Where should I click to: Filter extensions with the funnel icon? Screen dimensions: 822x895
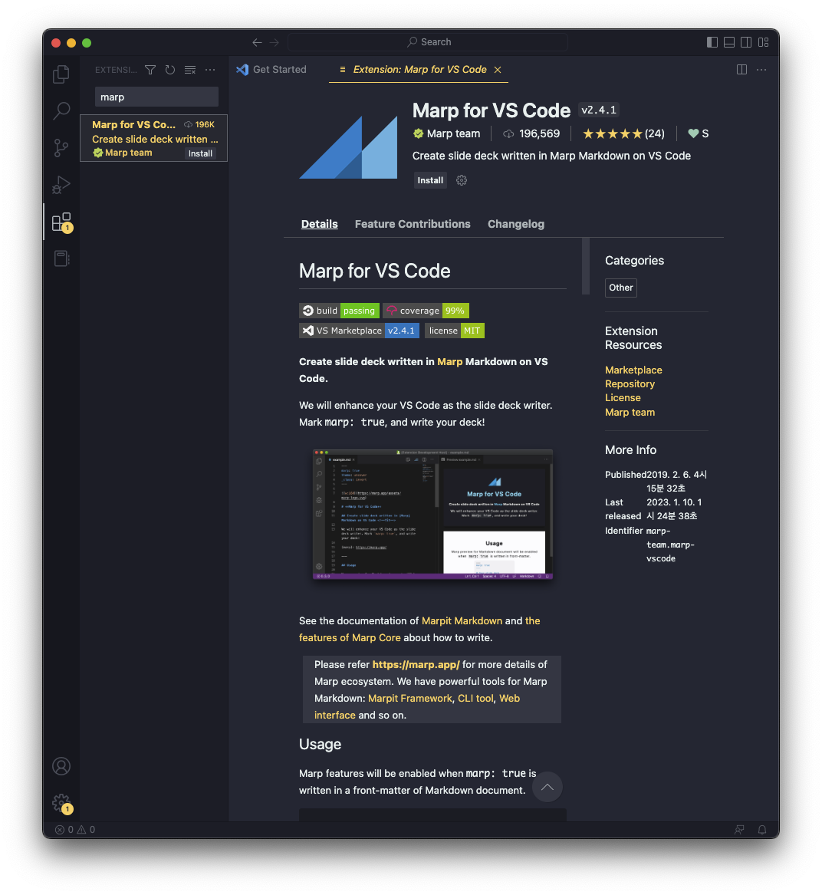[x=150, y=70]
